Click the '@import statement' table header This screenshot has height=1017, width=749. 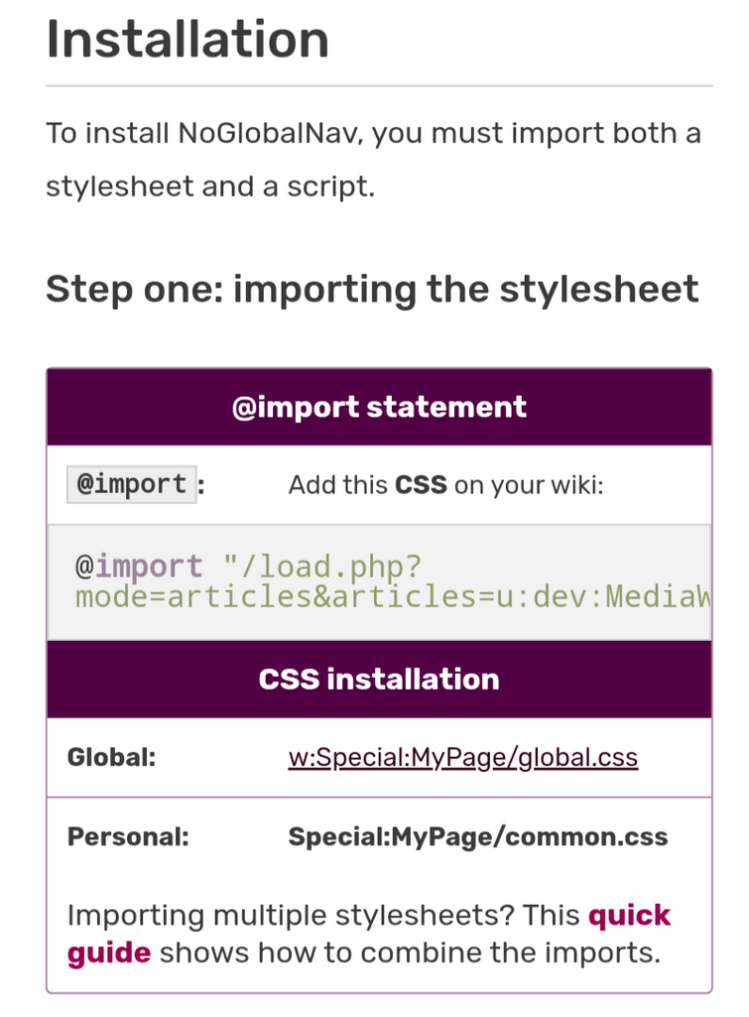tap(379, 407)
